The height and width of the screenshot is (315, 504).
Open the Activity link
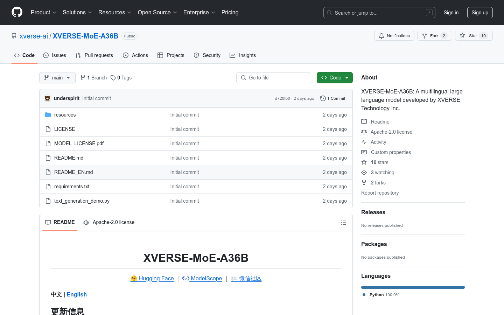(x=374, y=142)
